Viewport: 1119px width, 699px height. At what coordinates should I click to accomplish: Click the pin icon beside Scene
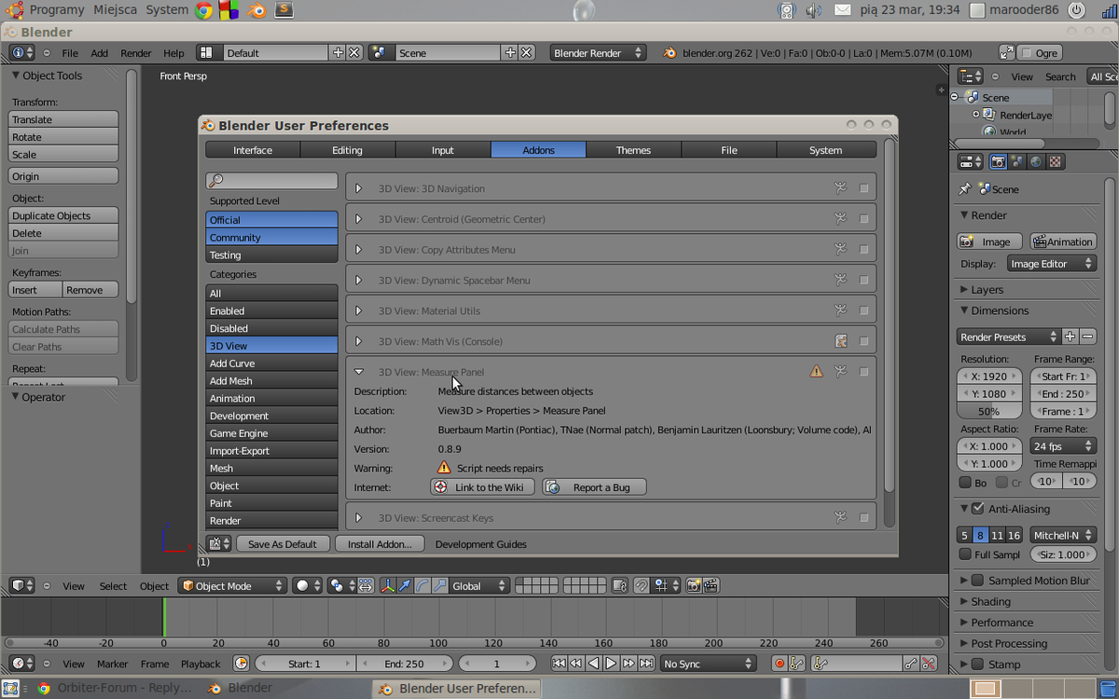964,189
